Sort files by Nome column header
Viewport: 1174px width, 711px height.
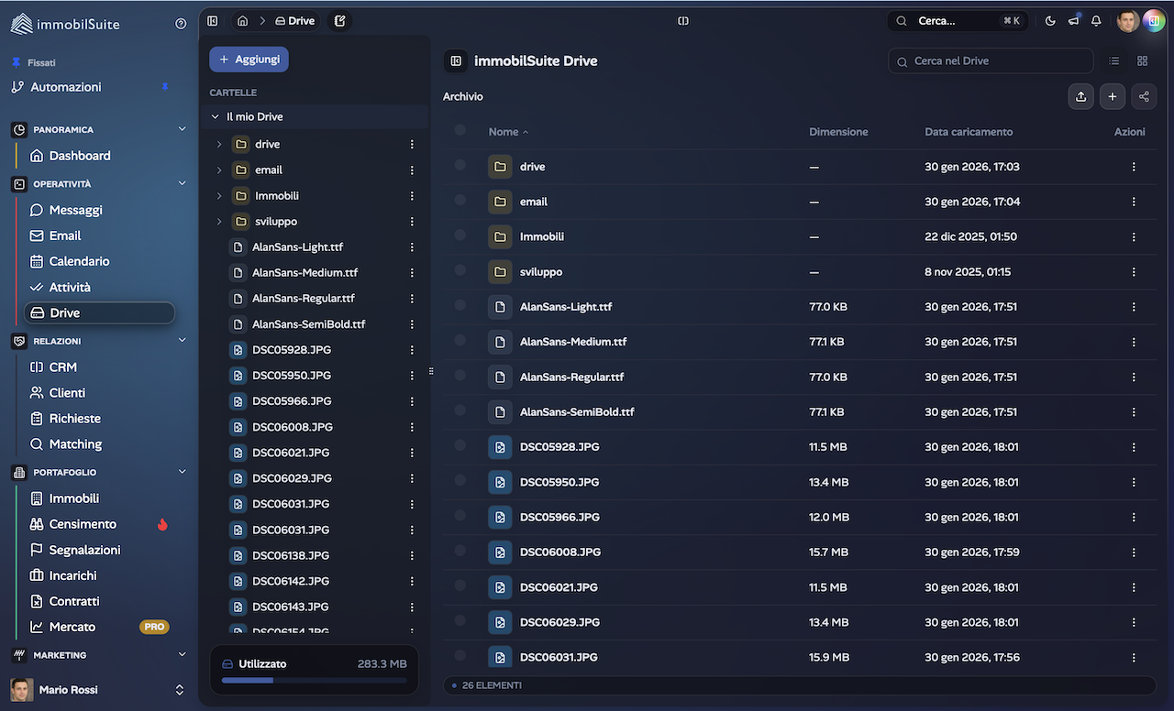(504, 132)
